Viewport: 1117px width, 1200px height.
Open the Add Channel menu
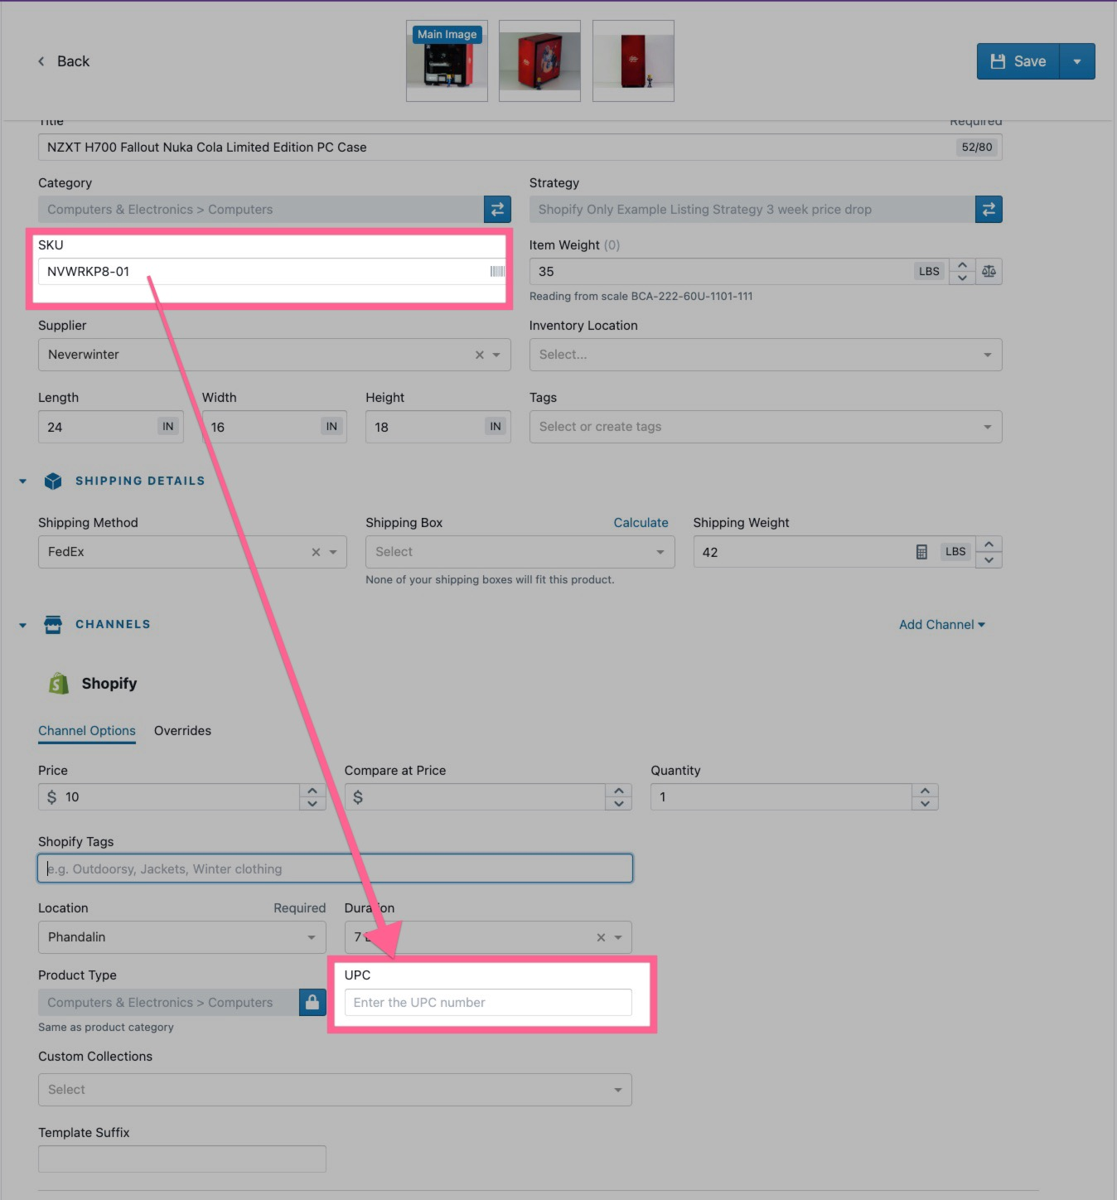[x=941, y=625]
